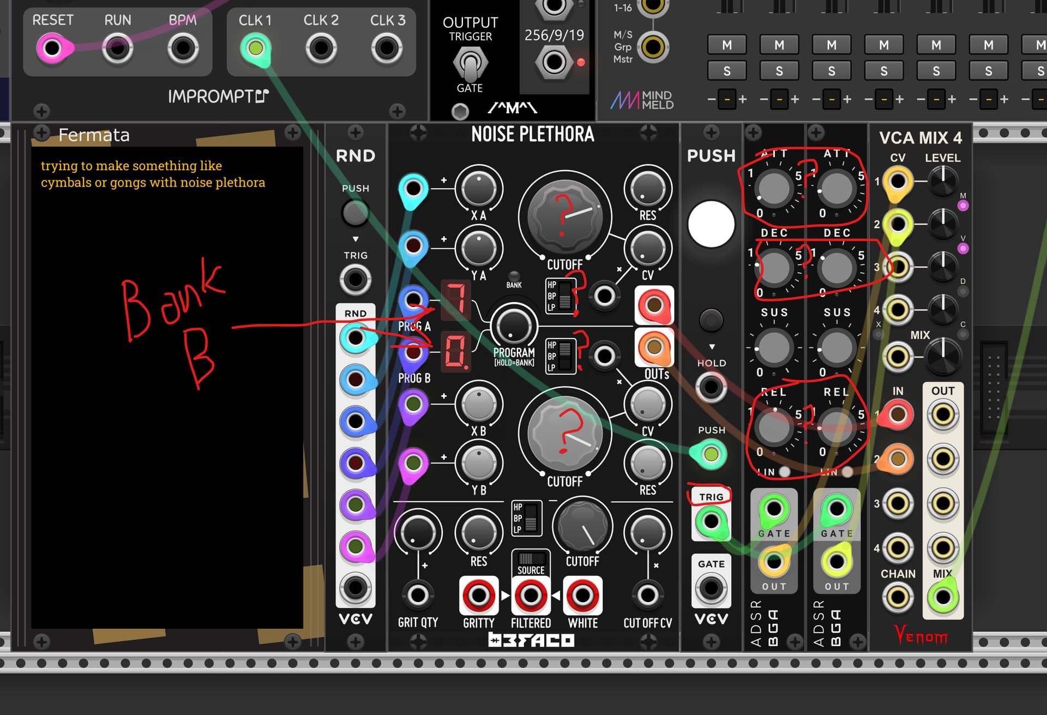
Task: Click the CLK 1 output jack
Action: (x=255, y=49)
